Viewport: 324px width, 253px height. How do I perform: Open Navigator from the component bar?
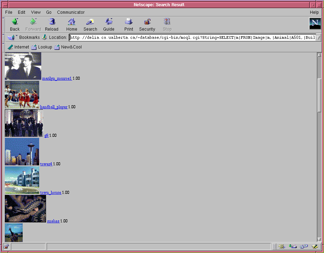tap(282, 246)
